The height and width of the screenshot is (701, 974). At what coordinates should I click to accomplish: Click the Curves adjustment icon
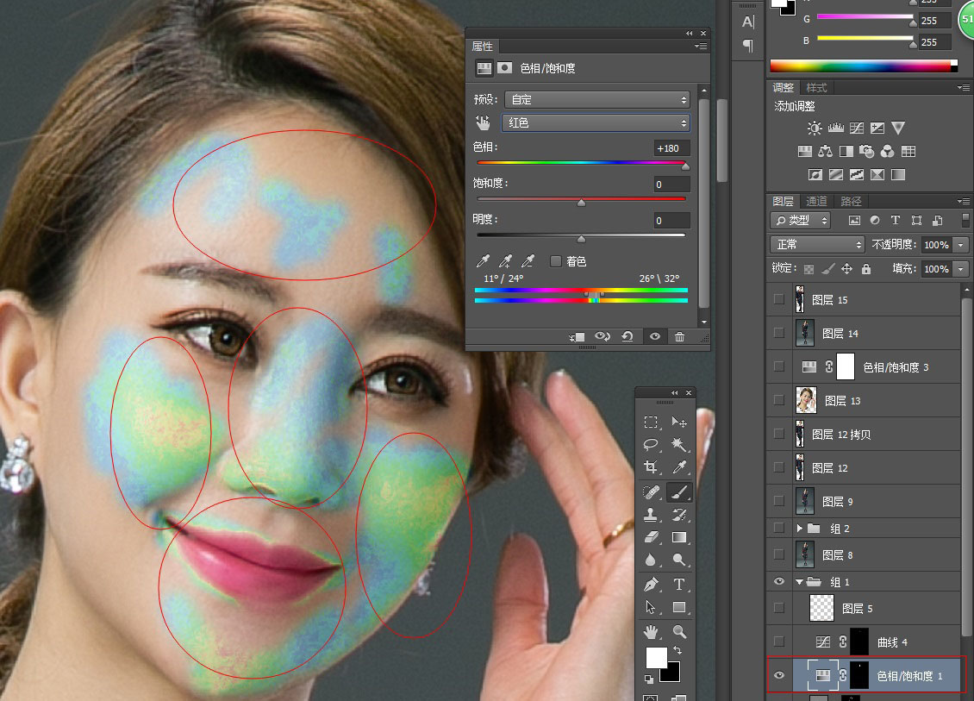coord(857,128)
